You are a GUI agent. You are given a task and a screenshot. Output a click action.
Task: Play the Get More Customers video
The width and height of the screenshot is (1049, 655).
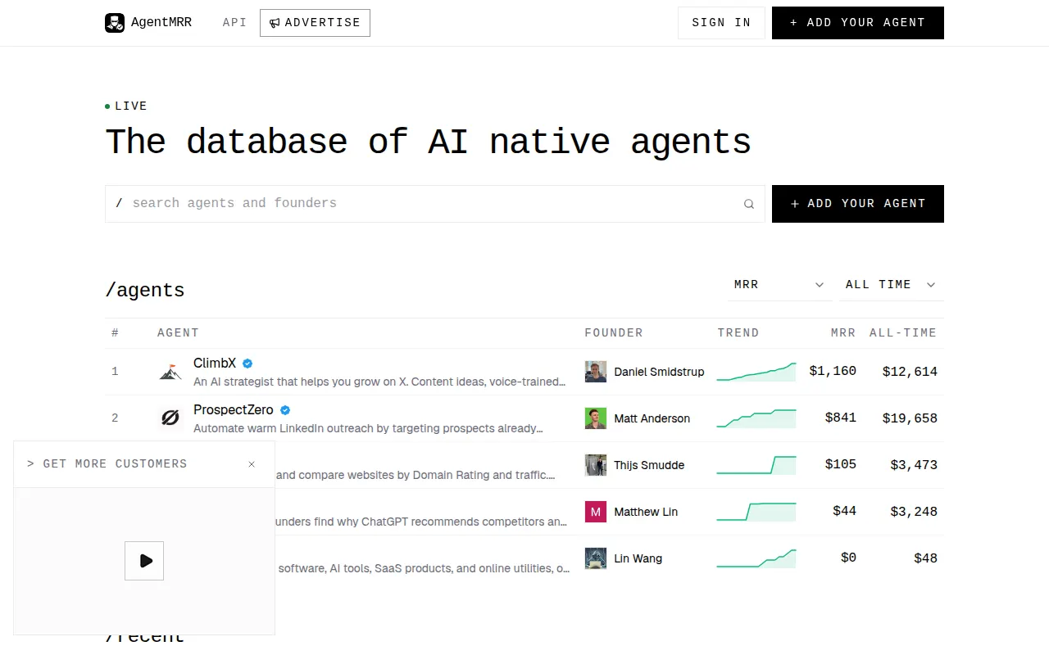click(x=144, y=561)
